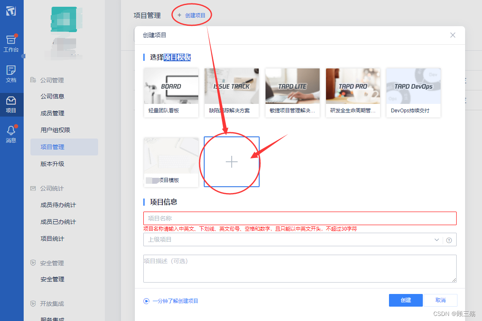Click the 项目信息 heading

(164, 202)
